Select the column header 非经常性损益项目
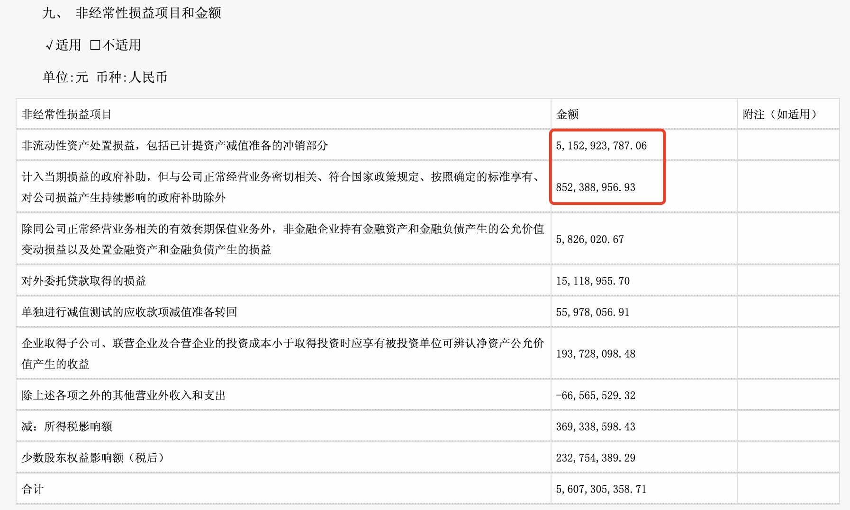 (67, 114)
